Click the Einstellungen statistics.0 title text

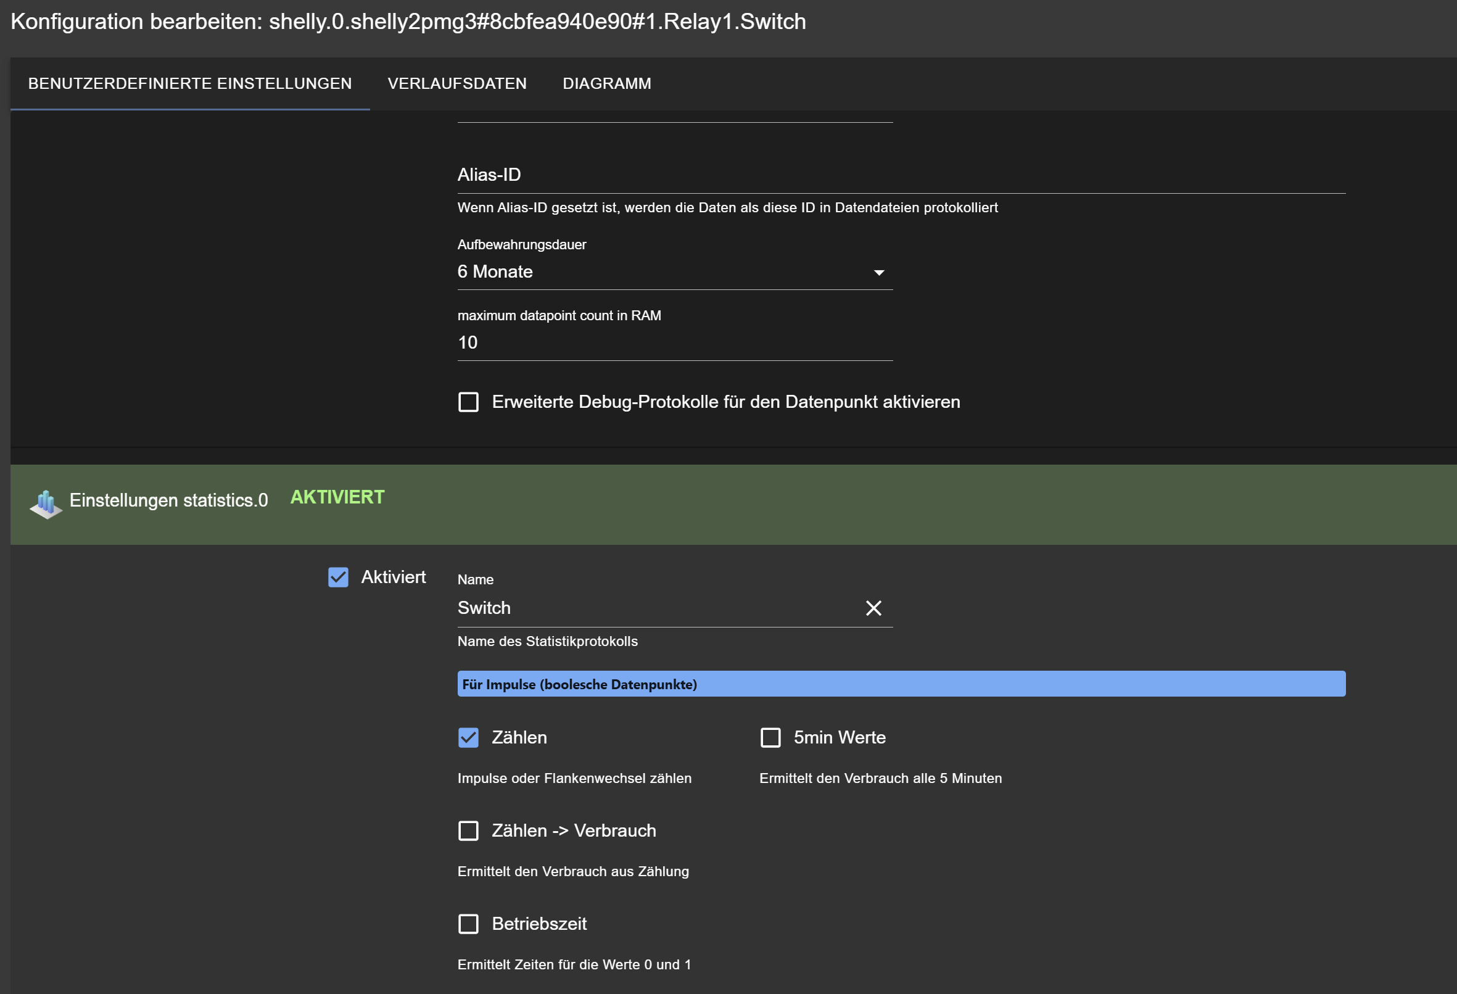point(168,500)
